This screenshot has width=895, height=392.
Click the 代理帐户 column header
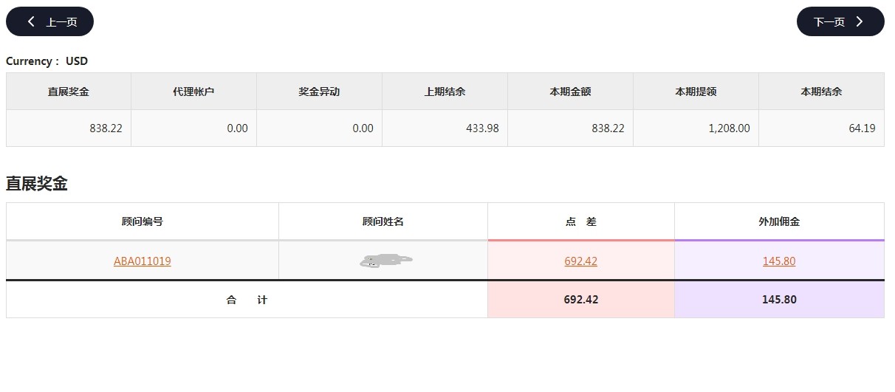pyautogui.click(x=193, y=92)
